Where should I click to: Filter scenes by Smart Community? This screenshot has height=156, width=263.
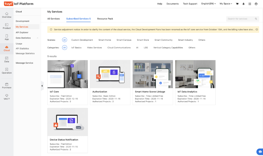[x=163, y=40]
